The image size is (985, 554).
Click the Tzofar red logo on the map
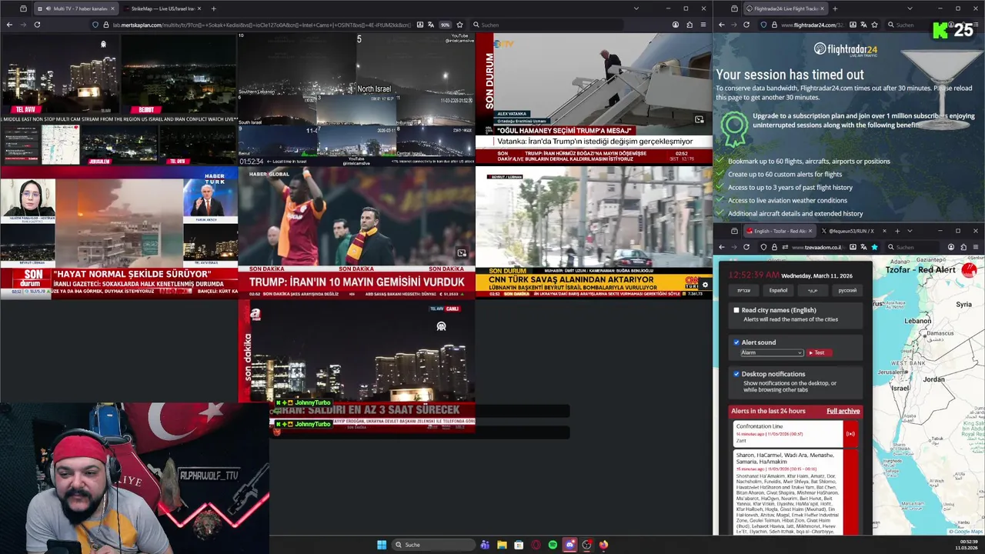(968, 269)
